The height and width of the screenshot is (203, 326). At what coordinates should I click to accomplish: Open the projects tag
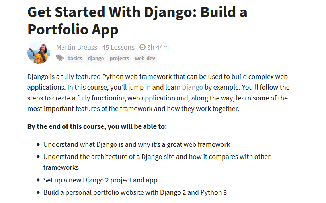pyautogui.click(x=119, y=58)
